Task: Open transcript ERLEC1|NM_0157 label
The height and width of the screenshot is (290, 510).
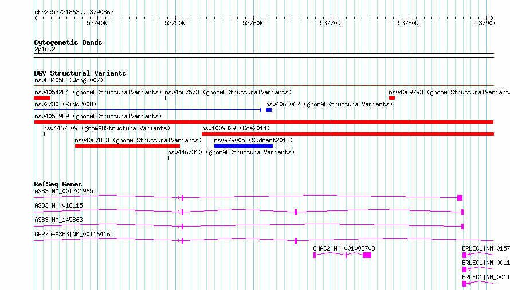Action: point(486,248)
